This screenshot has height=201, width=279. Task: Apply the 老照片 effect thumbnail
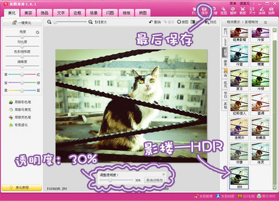pyautogui.click(x=239, y=129)
